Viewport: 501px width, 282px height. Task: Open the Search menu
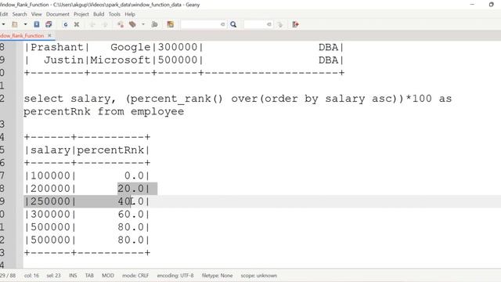coord(20,14)
